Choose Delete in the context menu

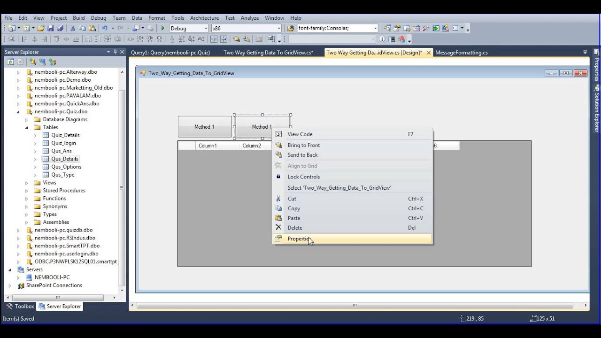click(352, 228)
